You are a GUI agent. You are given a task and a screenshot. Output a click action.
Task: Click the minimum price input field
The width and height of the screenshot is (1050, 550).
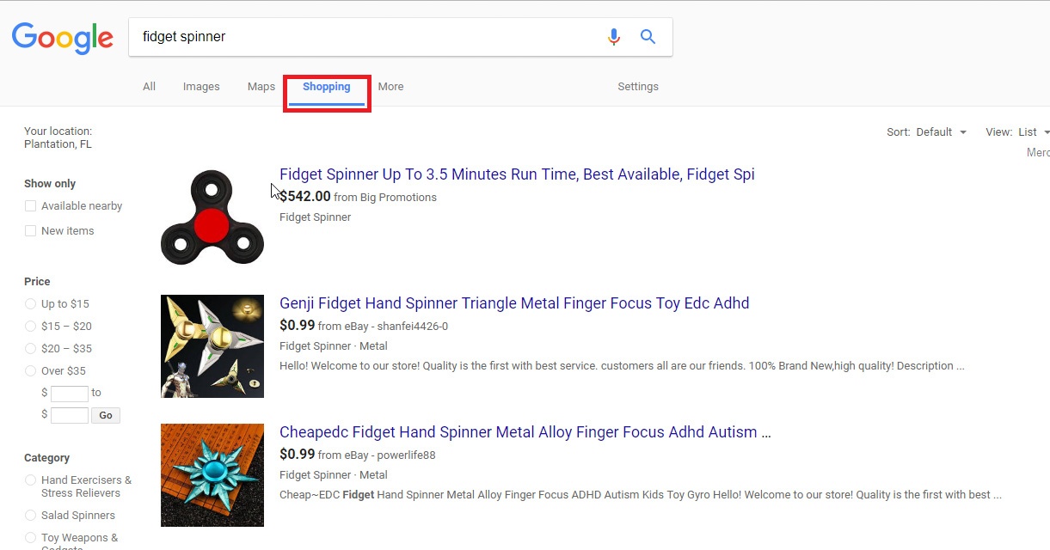70,394
